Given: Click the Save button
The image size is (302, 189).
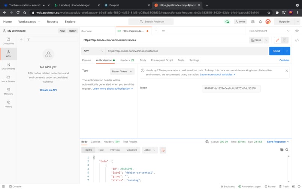Looking at the screenshot, I should 256,40.
